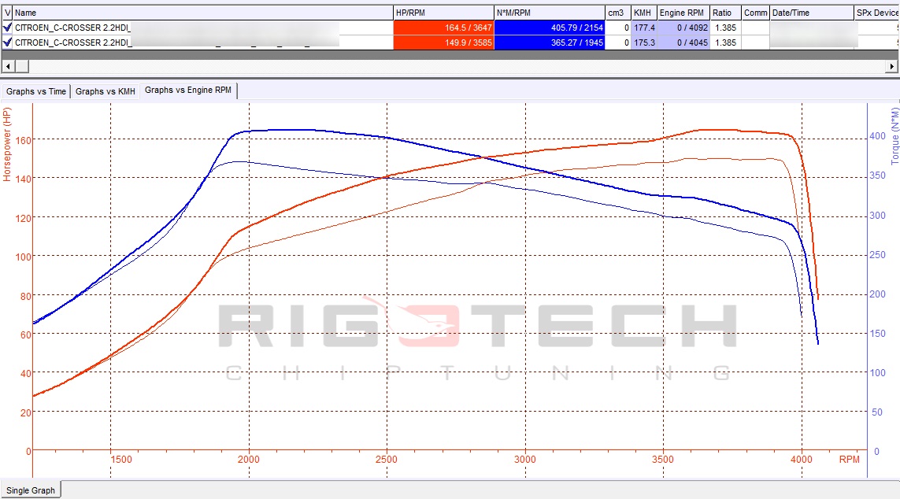Click the Torque (N*M) axis label

coord(894,136)
